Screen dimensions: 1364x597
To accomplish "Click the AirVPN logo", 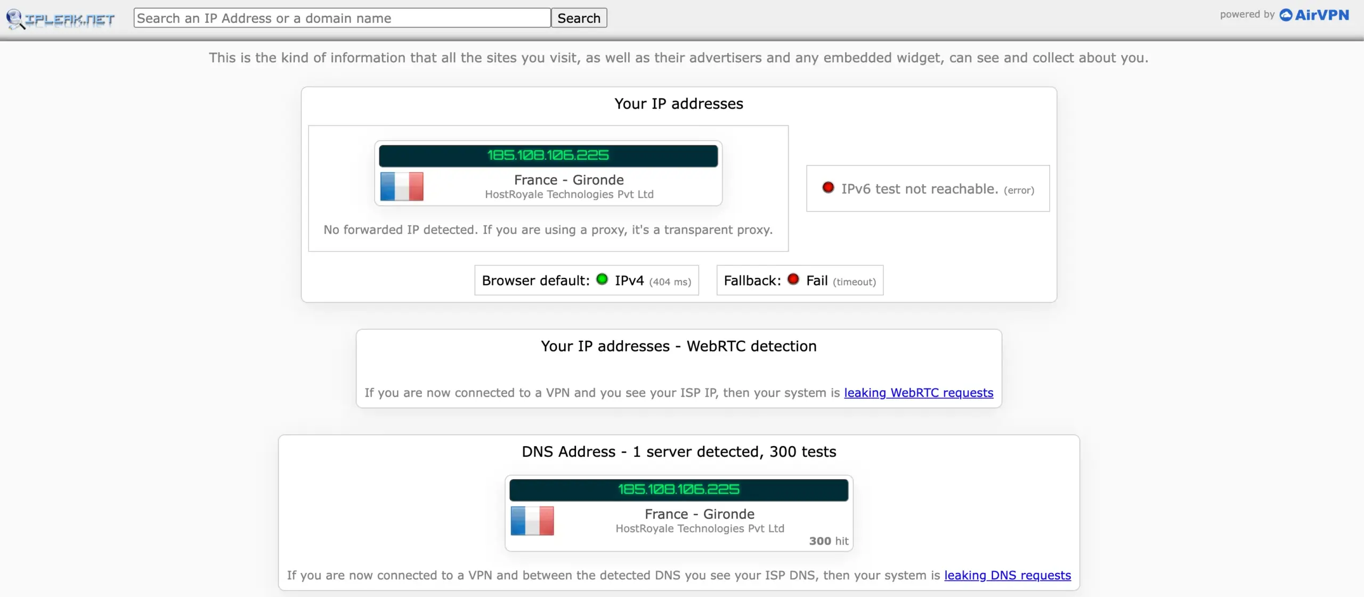I will (1314, 15).
